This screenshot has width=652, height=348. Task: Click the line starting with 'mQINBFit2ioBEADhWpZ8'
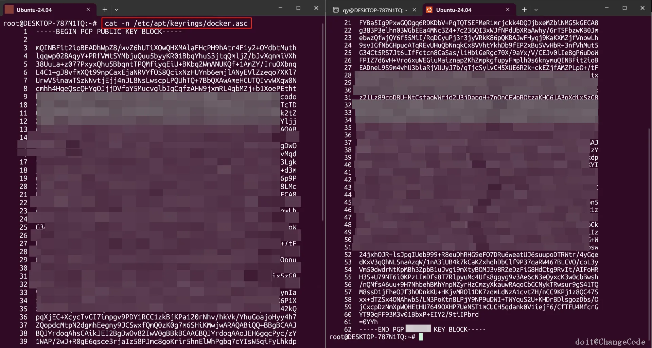tap(166, 48)
